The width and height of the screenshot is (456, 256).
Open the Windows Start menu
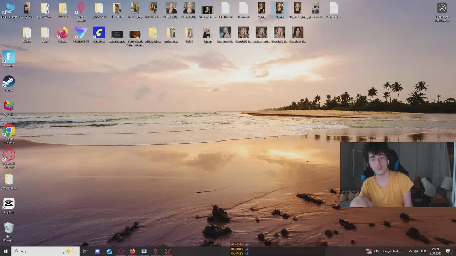pos(6,251)
